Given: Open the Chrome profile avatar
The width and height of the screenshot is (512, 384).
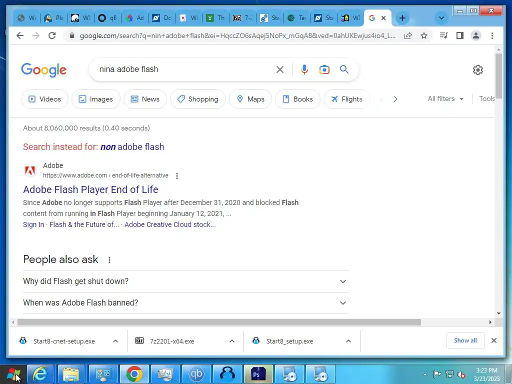Looking at the screenshot, I should [x=476, y=35].
